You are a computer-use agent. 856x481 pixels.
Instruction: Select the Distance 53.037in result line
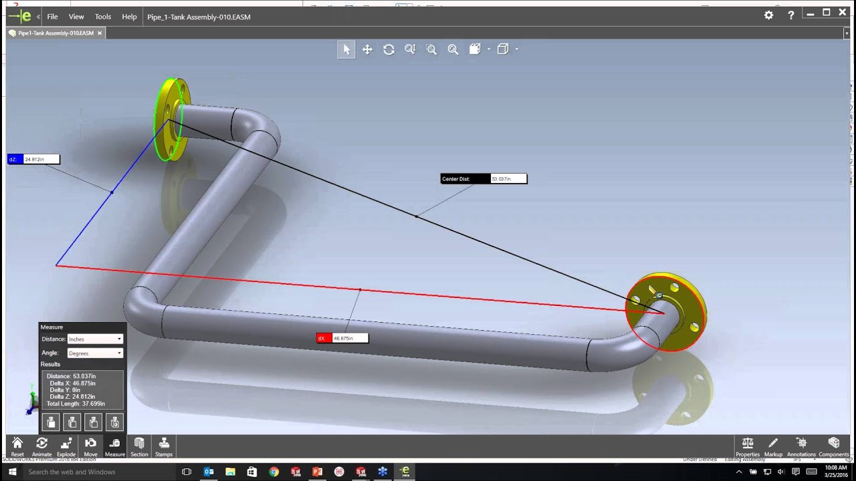[x=71, y=376]
